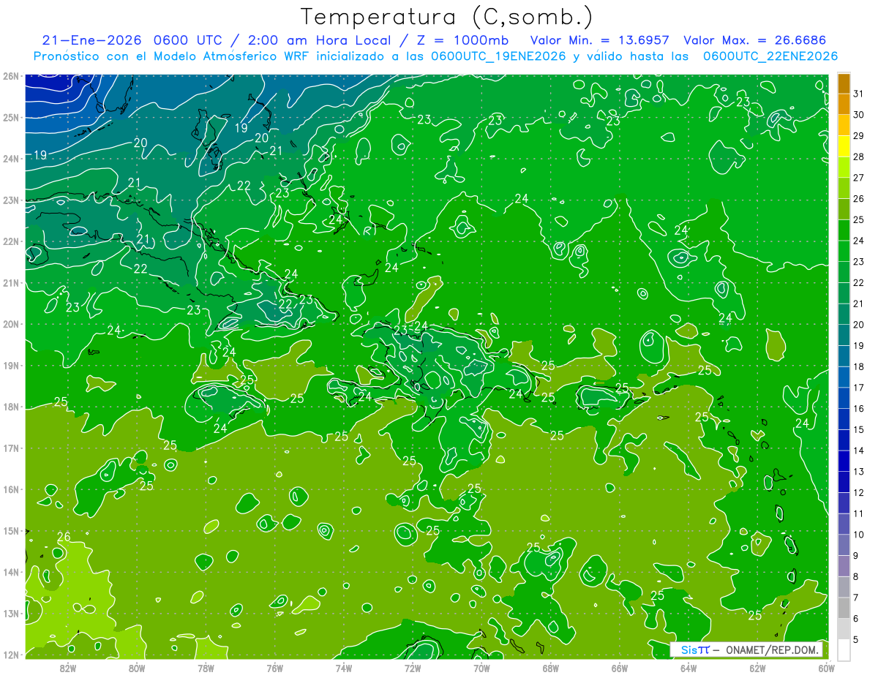This screenshot has width=878, height=678.
Task: Click legend value 18 on color scale
Action: point(859,366)
